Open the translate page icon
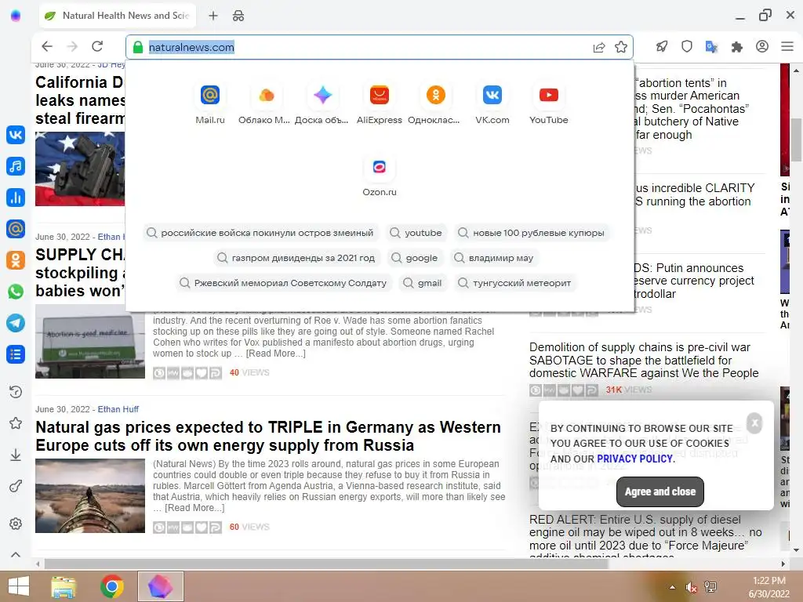The height and width of the screenshot is (602, 803). (711, 46)
